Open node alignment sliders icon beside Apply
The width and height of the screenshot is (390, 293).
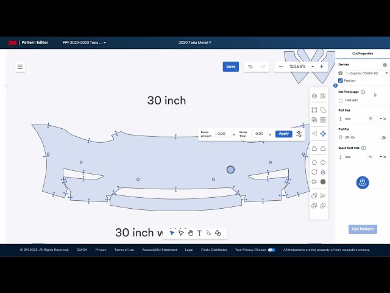click(299, 134)
